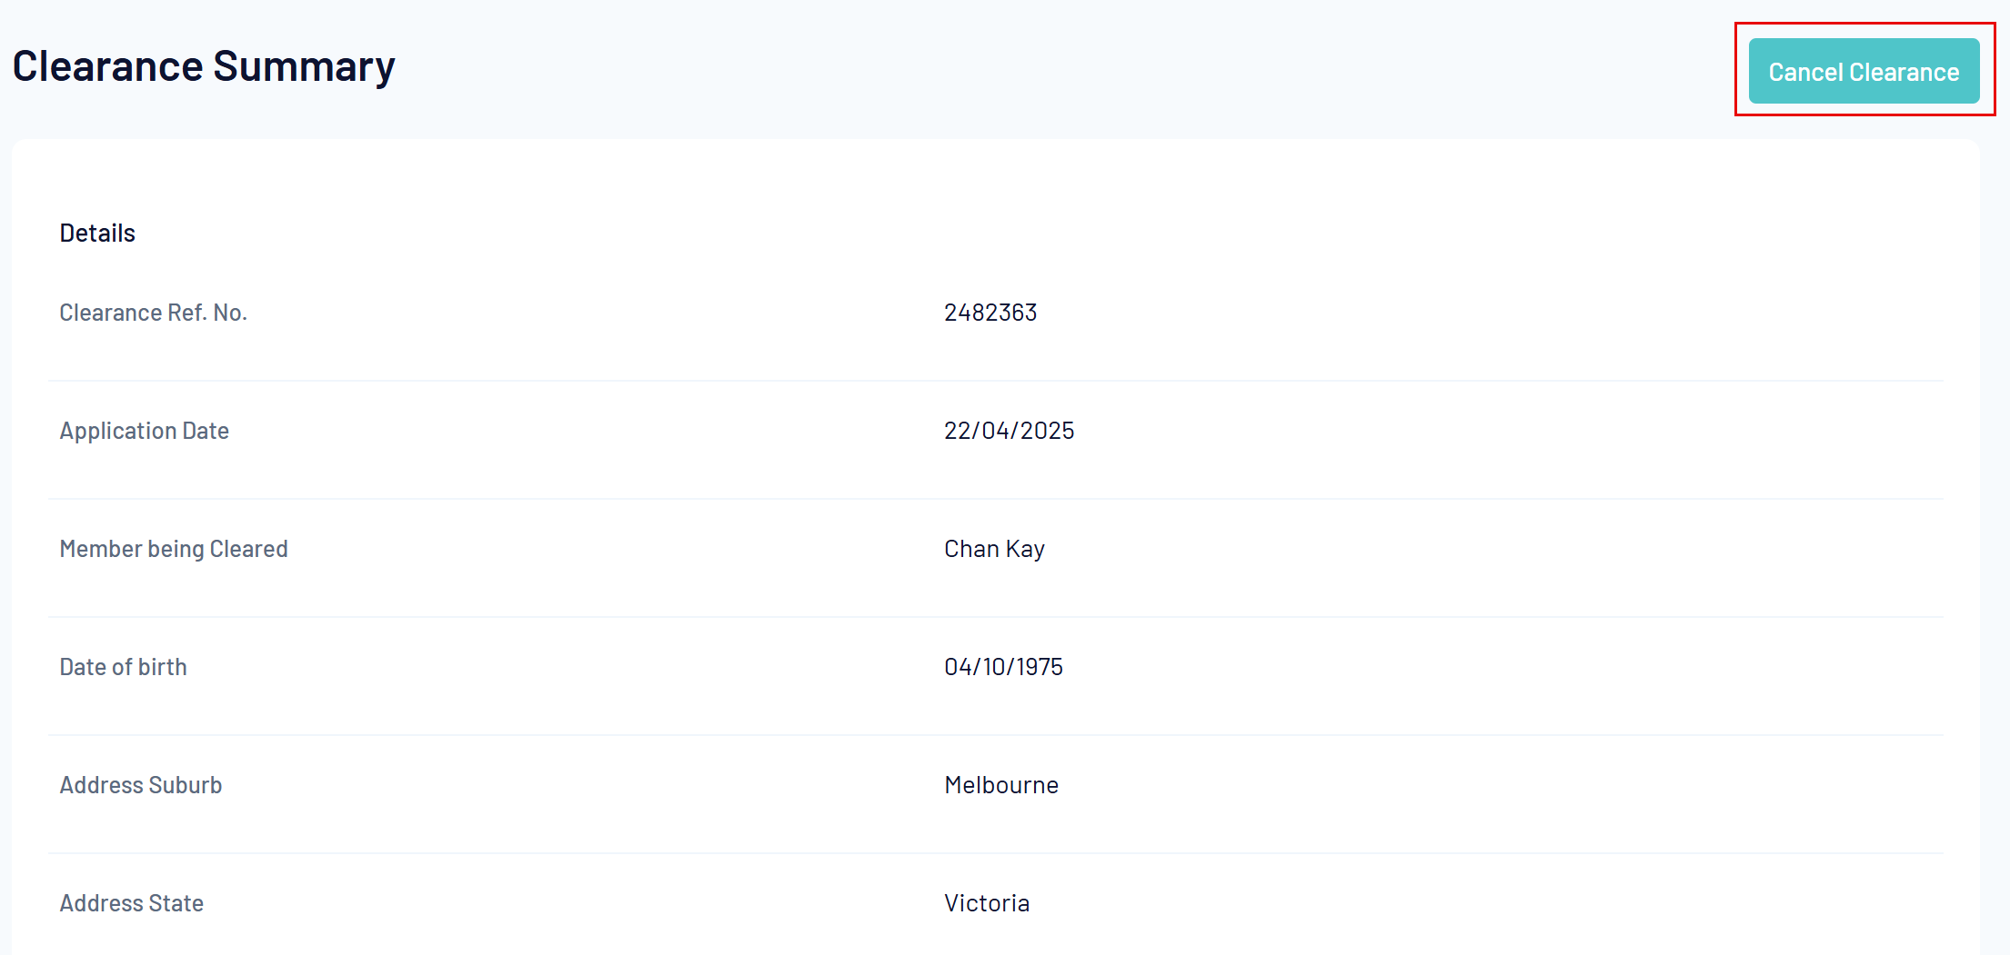
Task: Select member name Chan Kay
Action: tap(995, 549)
